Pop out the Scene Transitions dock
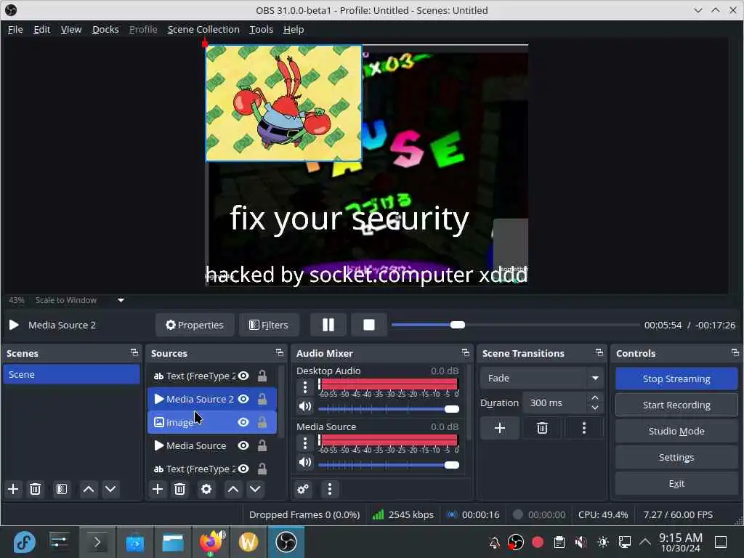This screenshot has height=558, width=744. click(x=599, y=352)
